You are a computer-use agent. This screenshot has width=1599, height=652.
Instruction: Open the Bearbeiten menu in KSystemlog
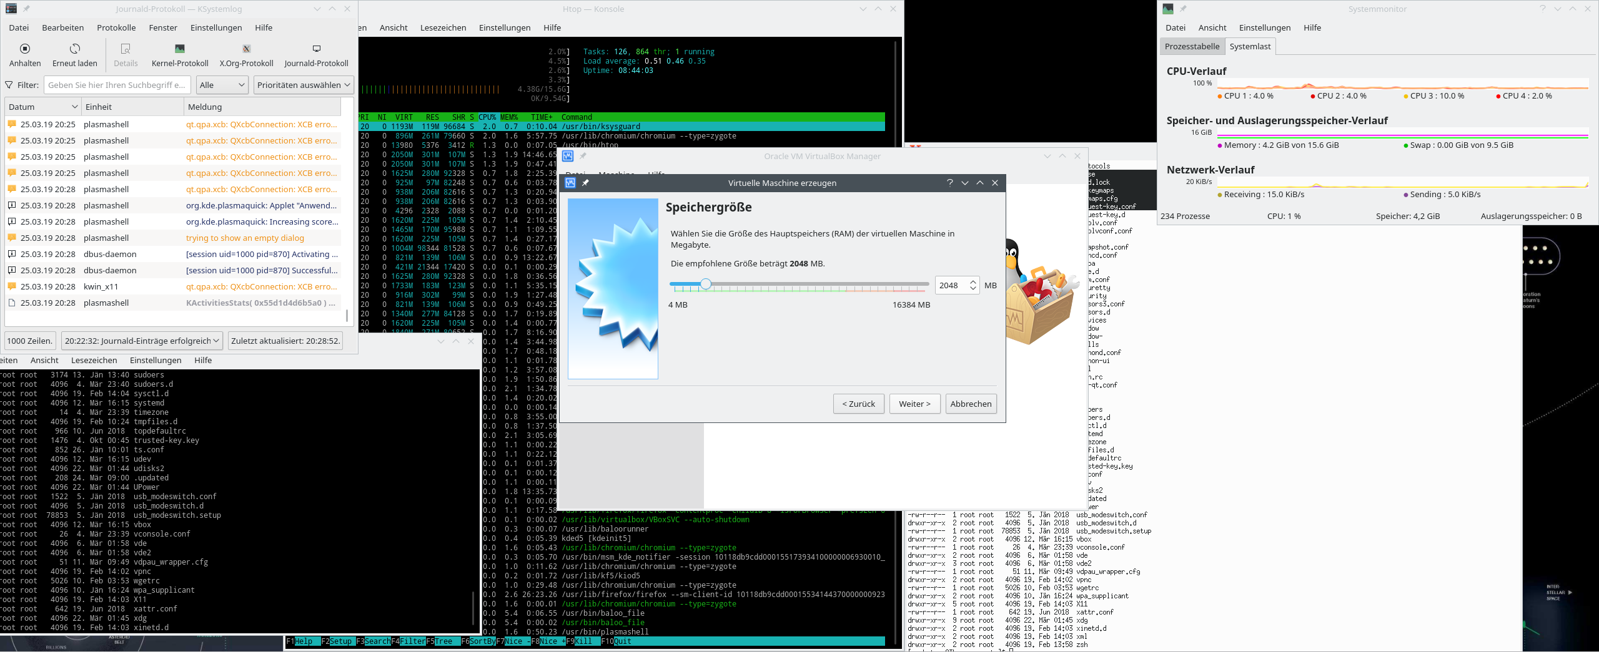pos(63,27)
